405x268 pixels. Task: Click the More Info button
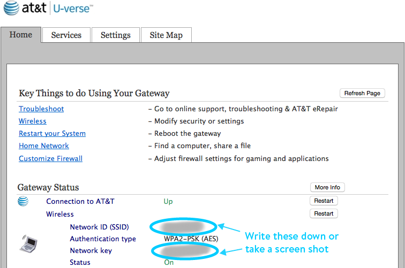click(327, 187)
